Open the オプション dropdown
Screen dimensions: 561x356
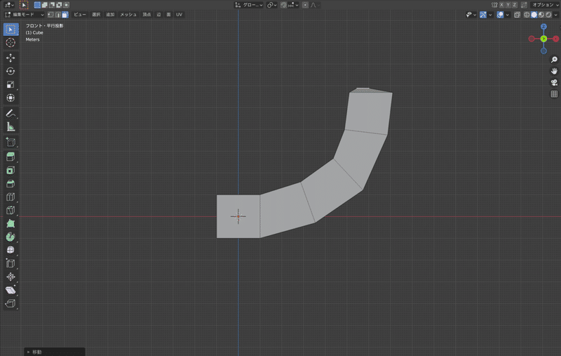(x=545, y=5)
